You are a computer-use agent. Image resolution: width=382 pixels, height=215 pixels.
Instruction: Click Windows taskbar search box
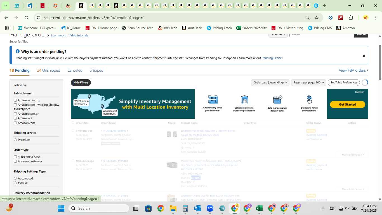99,208
